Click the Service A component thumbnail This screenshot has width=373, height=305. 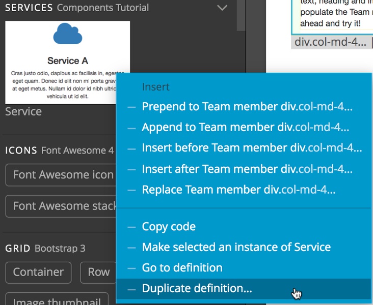click(68, 62)
